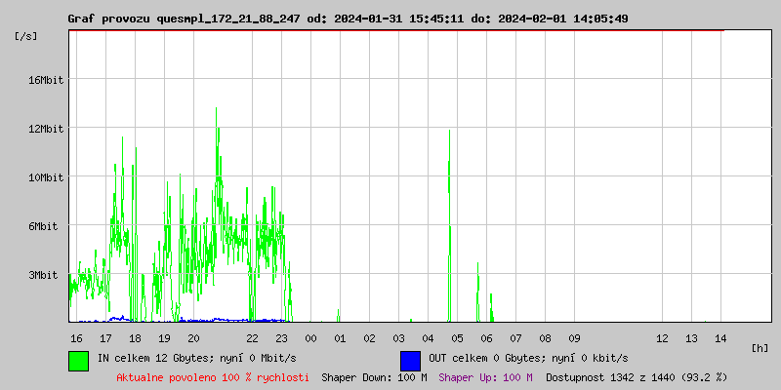Click the [/s] unit label above y-axis
781x390 pixels.
(26, 36)
